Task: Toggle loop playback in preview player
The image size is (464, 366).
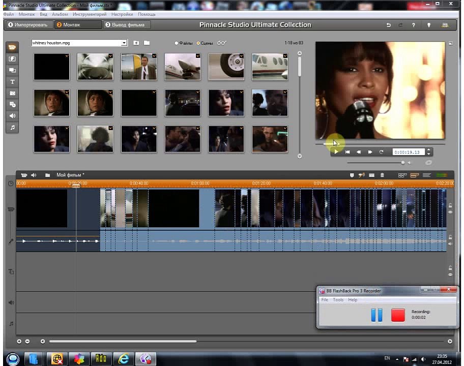Action: tap(382, 152)
